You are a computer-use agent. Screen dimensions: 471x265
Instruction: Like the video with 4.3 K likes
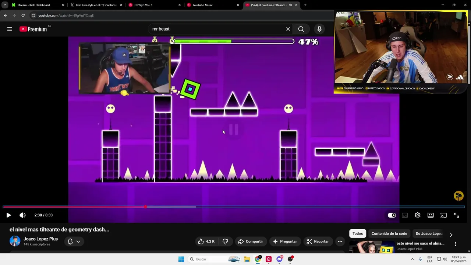point(206,241)
